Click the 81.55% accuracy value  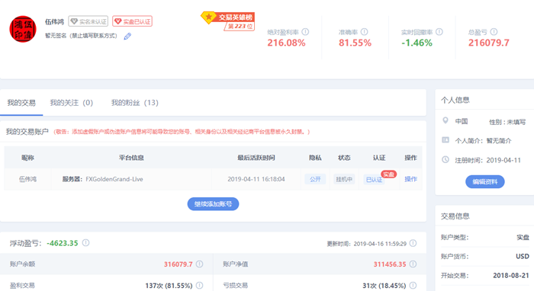point(355,43)
